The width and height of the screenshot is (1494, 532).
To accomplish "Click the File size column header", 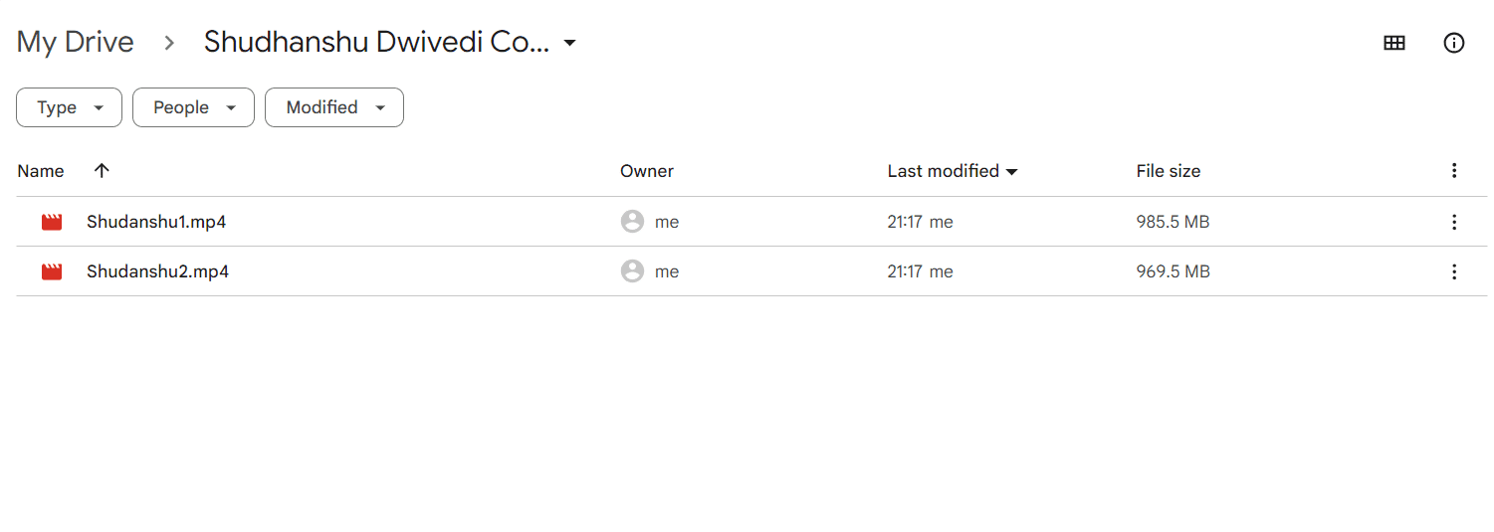I will click(x=1169, y=171).
